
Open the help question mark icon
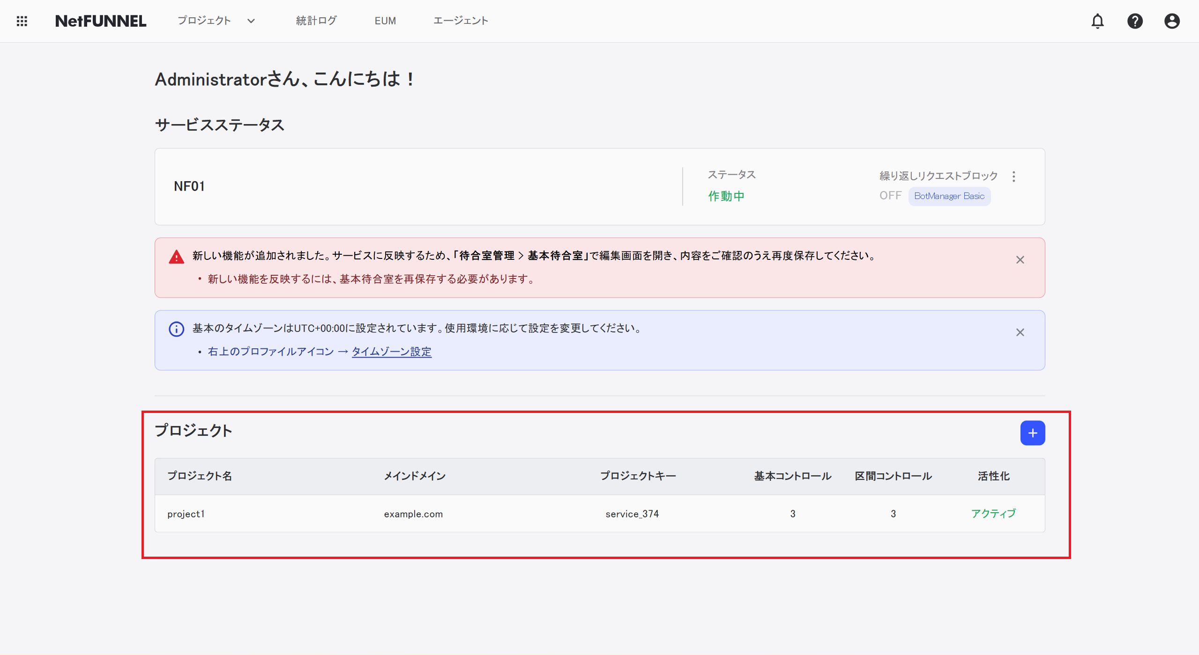1135,21
